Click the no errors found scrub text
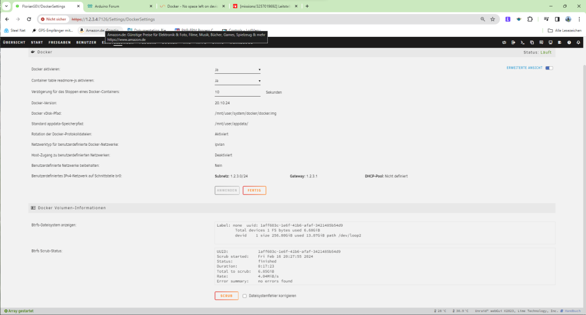Screen dimensions: 586x315 tap(275, 281)
